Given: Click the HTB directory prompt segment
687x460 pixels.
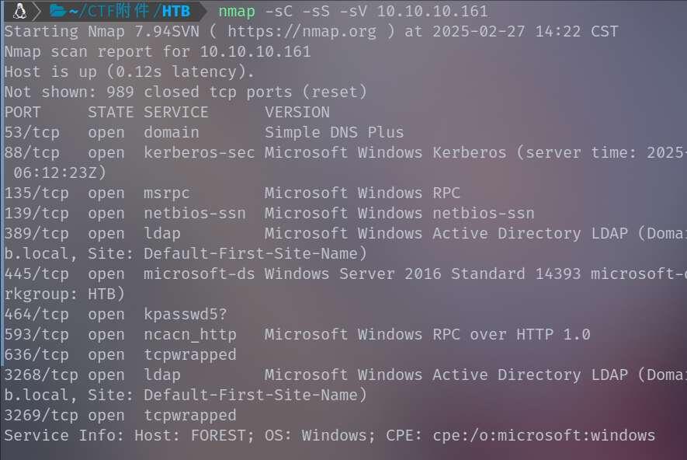Looking at the screenshot, I should click(x=175, y=11).
